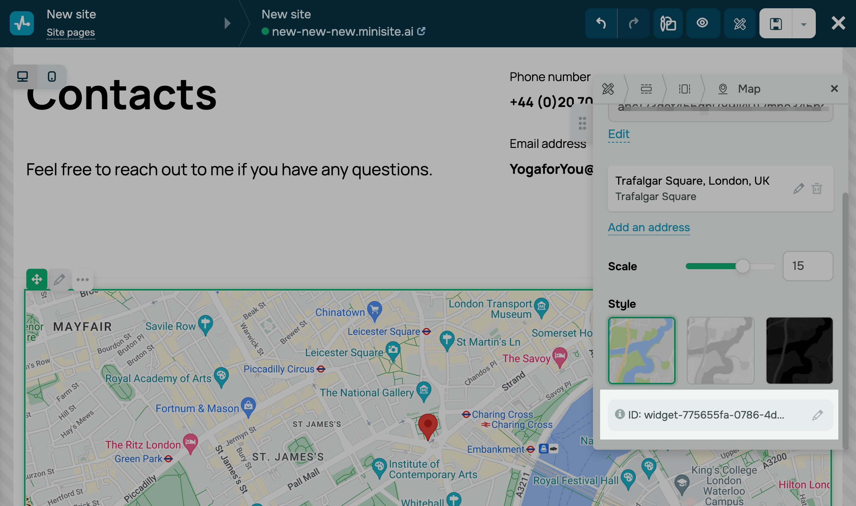
Task: Edit the Trafalgar Square address entry
Action: tap(799, 188)
